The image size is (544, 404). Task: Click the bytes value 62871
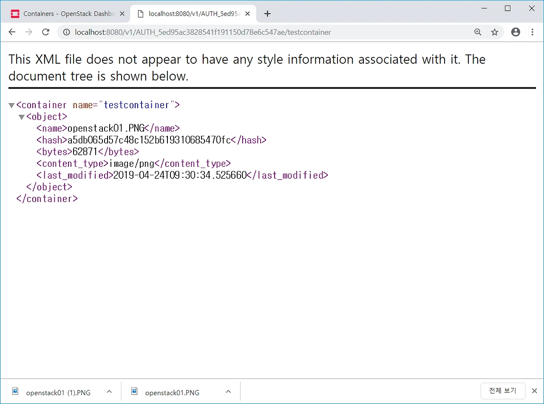pos(85,152)
